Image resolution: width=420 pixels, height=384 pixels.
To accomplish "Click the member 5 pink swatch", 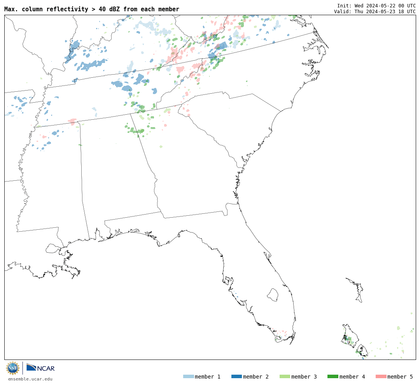I will tap(381, 377).
